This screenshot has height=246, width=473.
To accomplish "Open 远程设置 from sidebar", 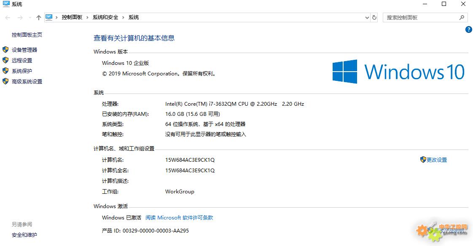I will (x=22, y=60).
